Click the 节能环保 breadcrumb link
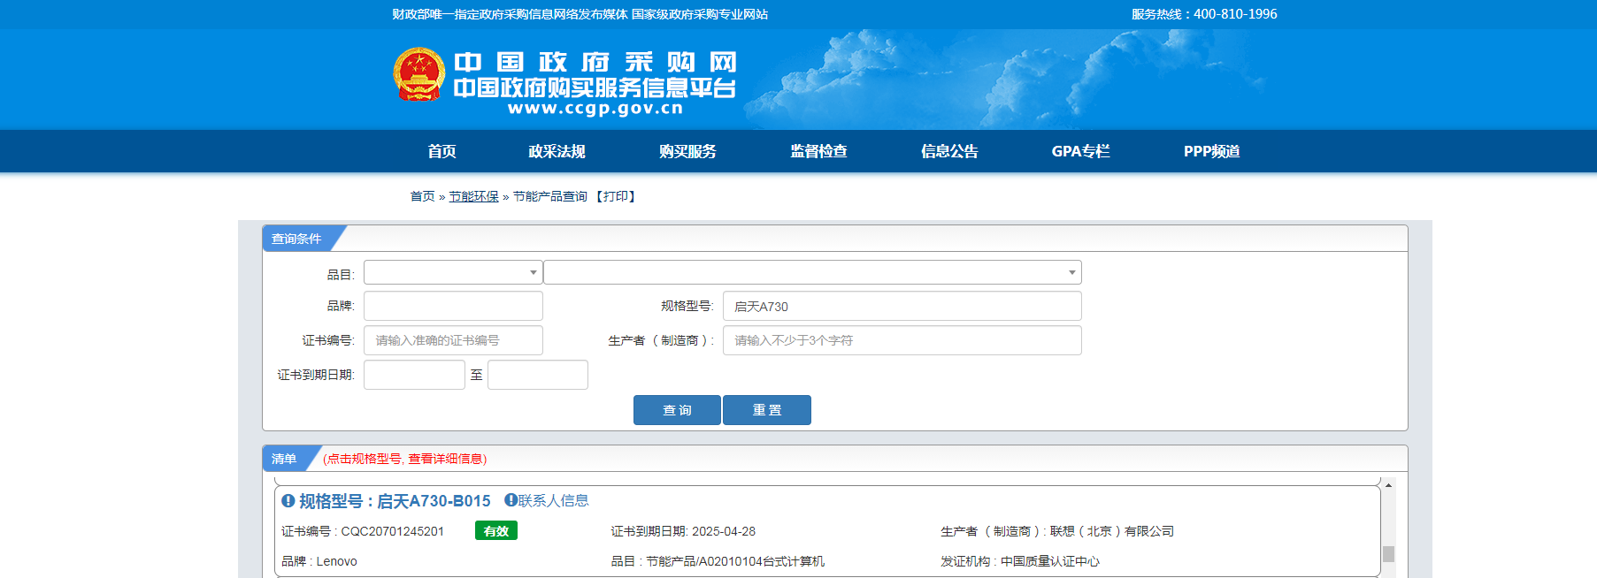 pyautogui.click(x=473, y=196)
